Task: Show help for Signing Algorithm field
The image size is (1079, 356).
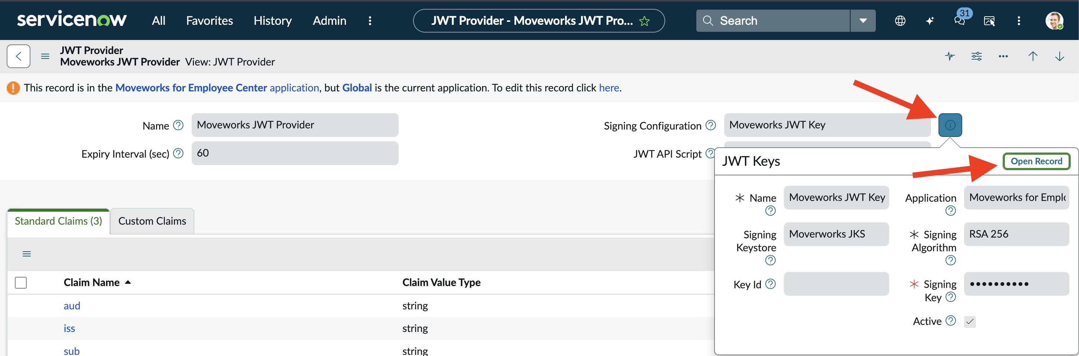Action: [950, 260]
